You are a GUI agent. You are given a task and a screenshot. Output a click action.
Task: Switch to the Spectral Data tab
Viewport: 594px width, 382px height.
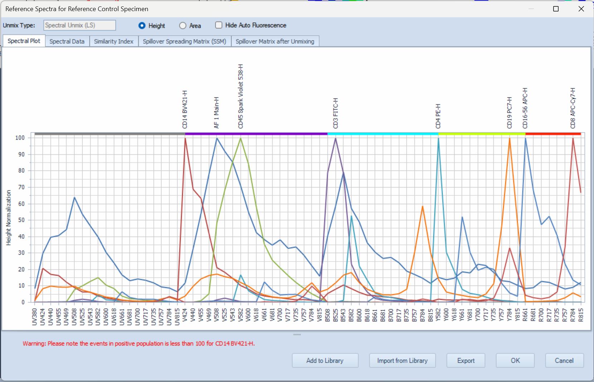tap(67, 41)
